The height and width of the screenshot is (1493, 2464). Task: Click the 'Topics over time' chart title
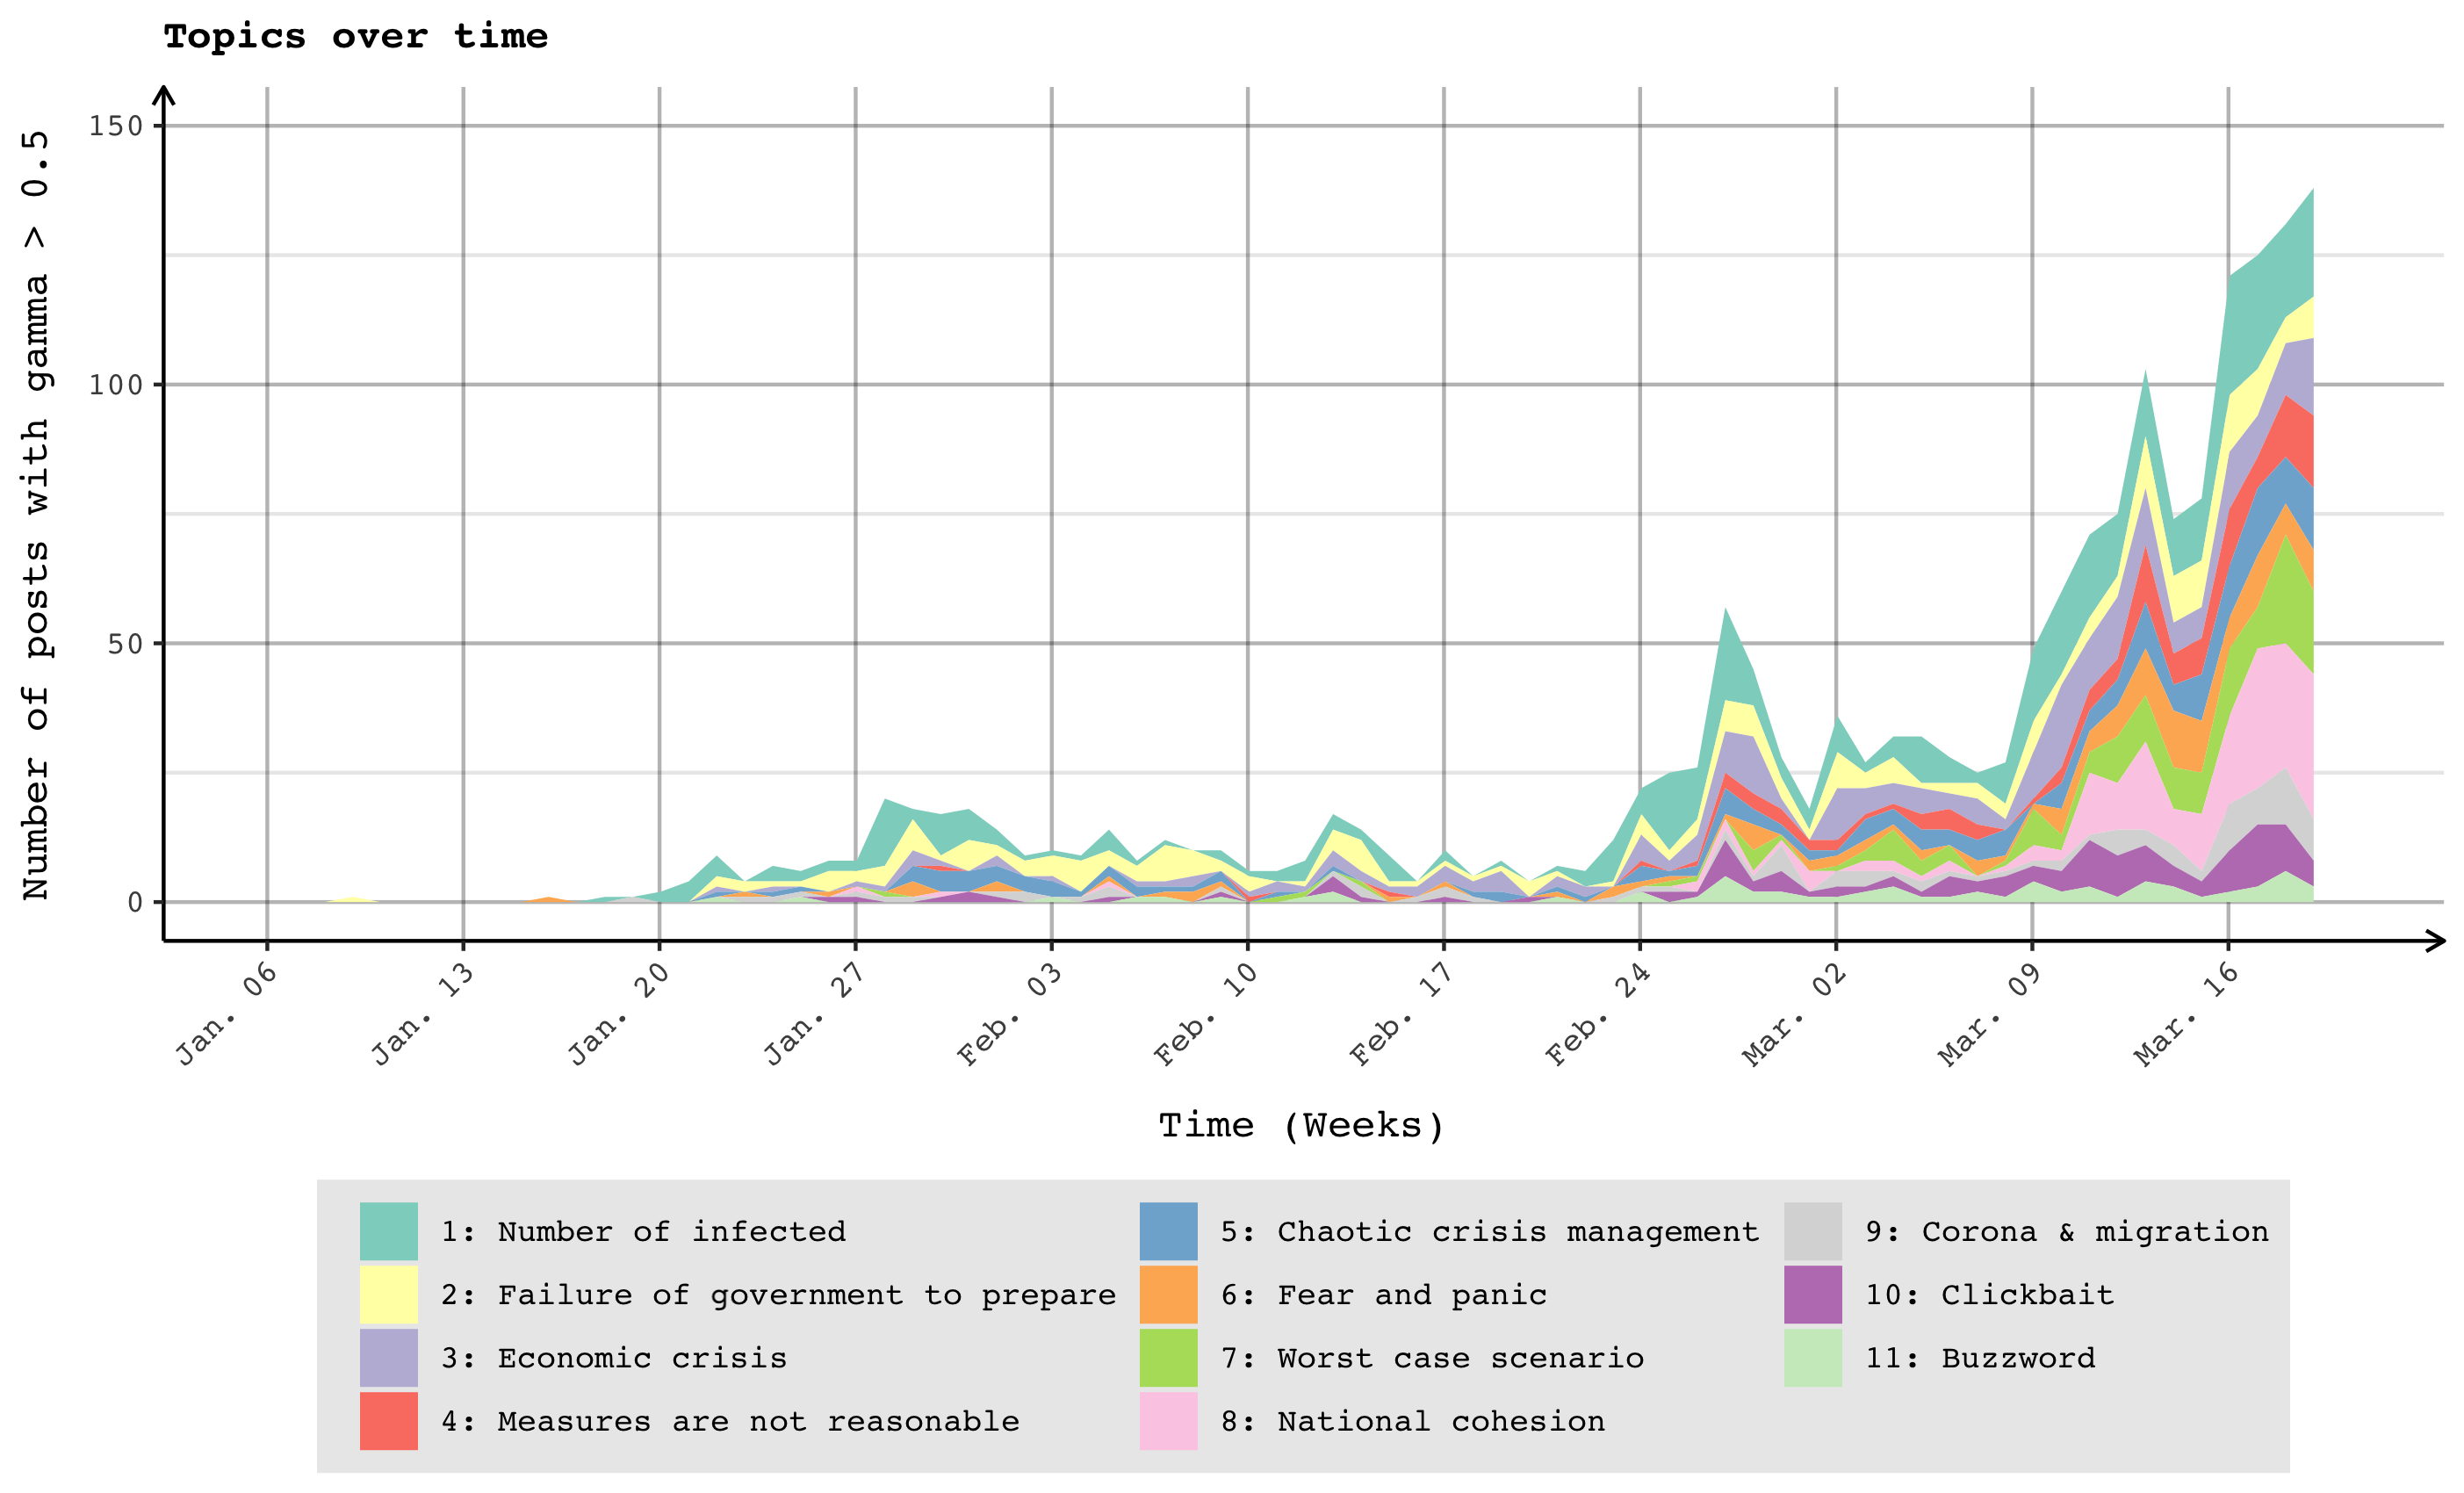pyautogui.click(x=356, y=37)
